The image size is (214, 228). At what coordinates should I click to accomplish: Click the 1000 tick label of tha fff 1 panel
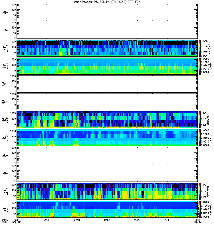pyautogui.click(x=13, y=5)
